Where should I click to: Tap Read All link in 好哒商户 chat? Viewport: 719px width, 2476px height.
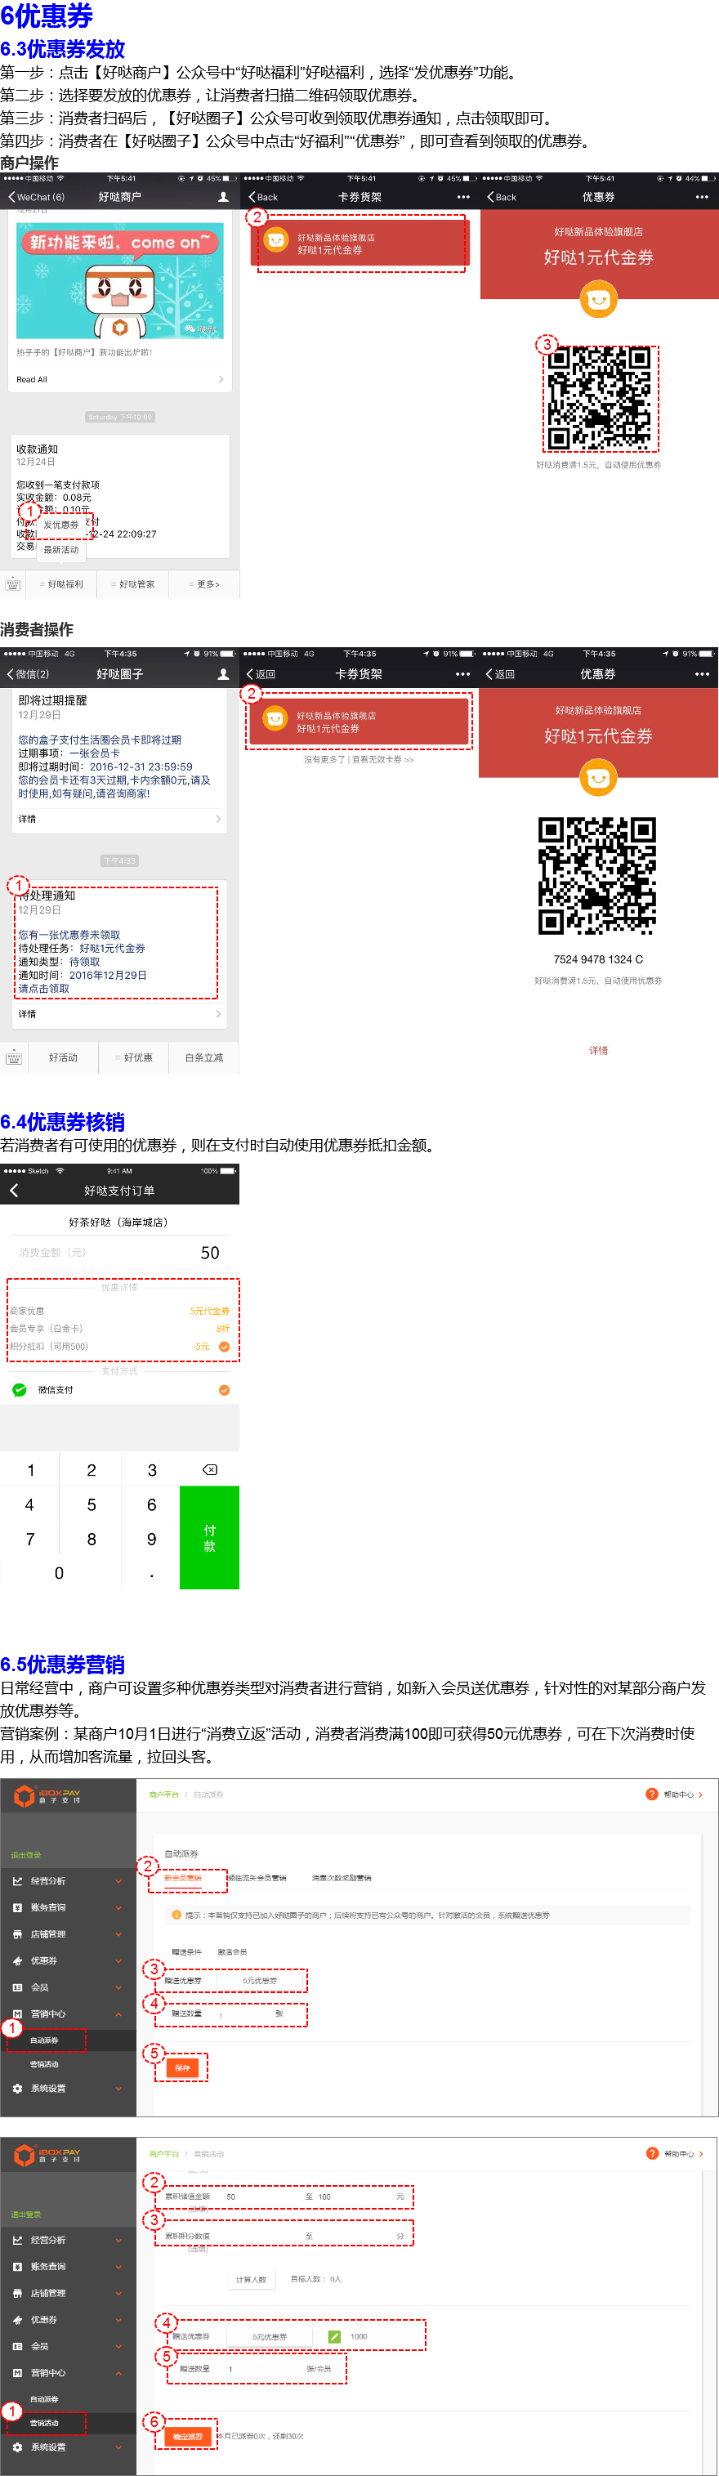click(x=32, y=380)
